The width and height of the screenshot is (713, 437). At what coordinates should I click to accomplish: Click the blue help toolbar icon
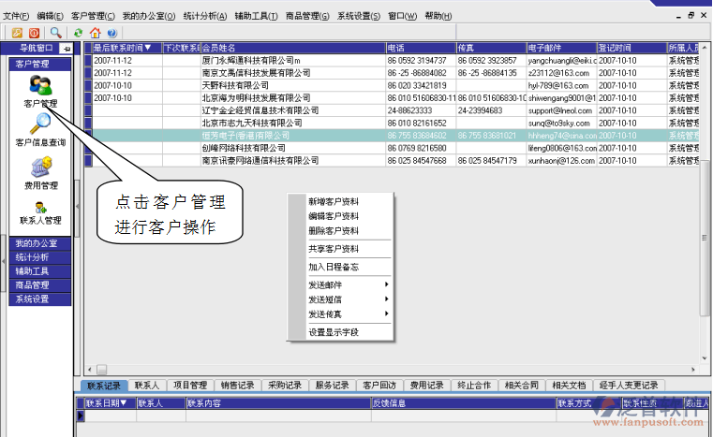pos(111,33)
